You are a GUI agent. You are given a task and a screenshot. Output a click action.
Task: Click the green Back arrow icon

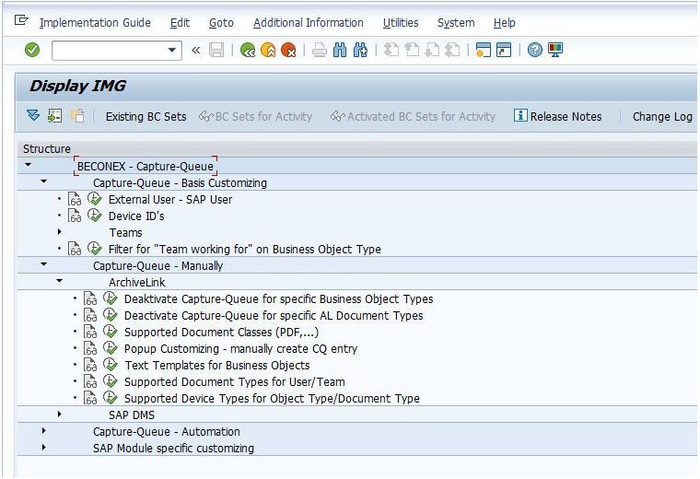pyautogui.click(x=248, y=50)
